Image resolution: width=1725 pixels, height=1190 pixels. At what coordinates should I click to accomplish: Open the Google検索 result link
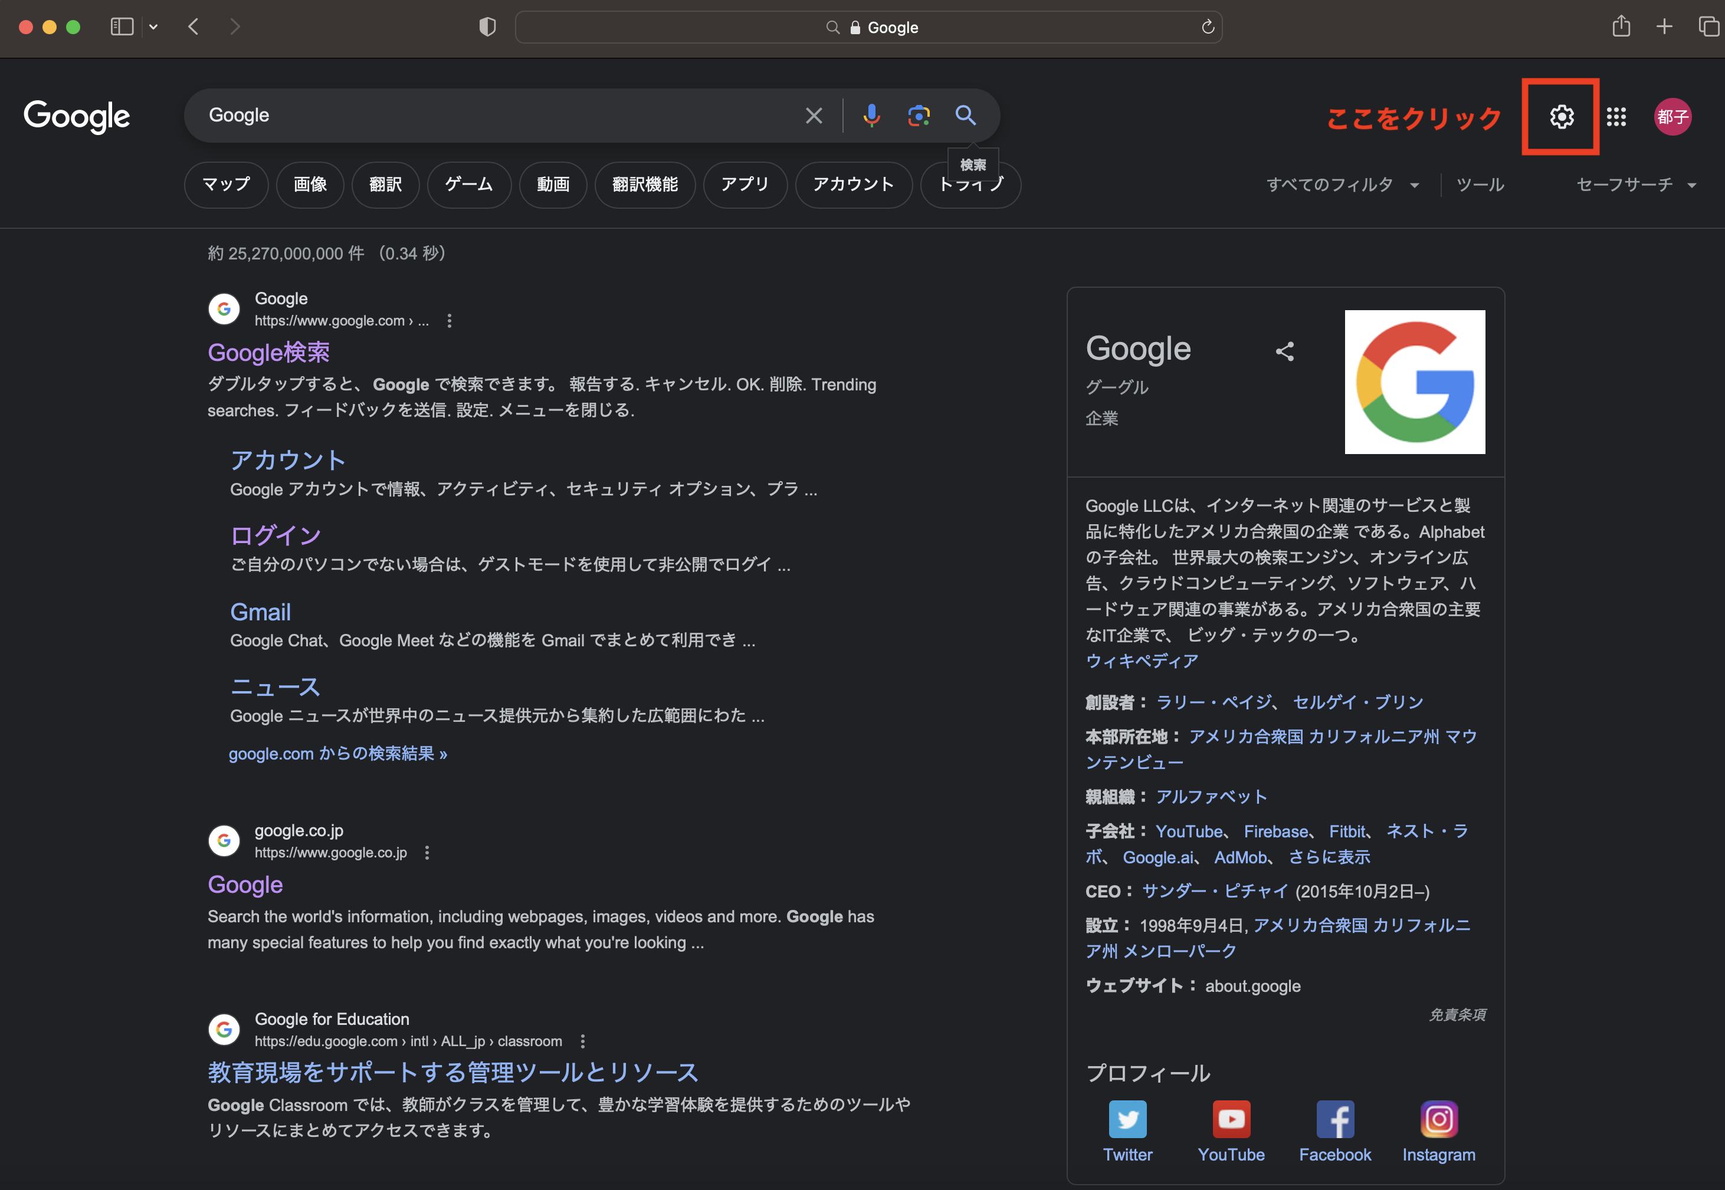(268, 352)
